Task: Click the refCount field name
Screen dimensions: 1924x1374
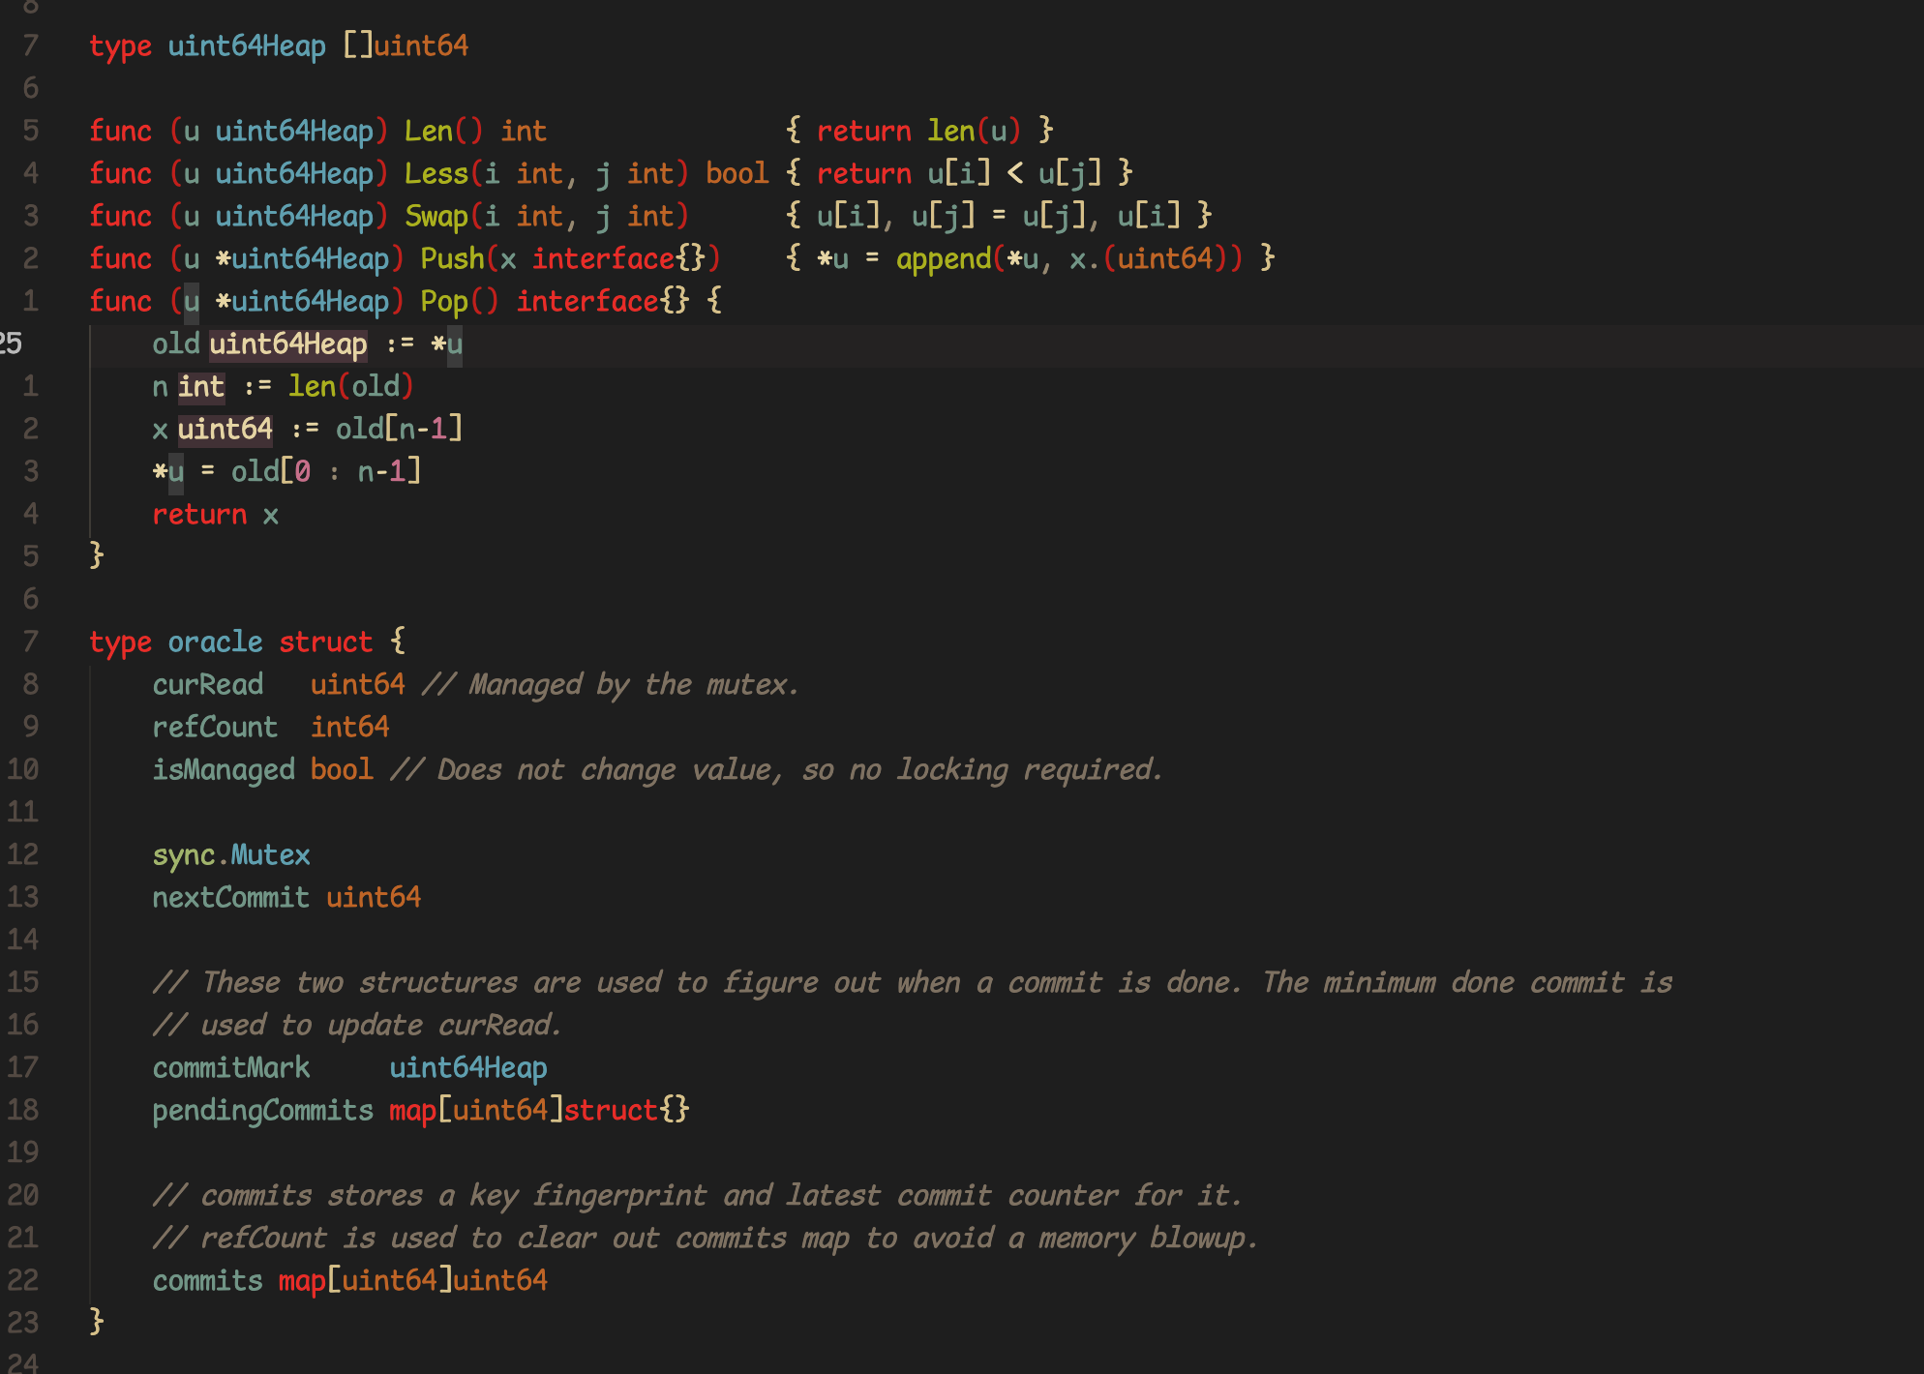Action: [215, 728]
